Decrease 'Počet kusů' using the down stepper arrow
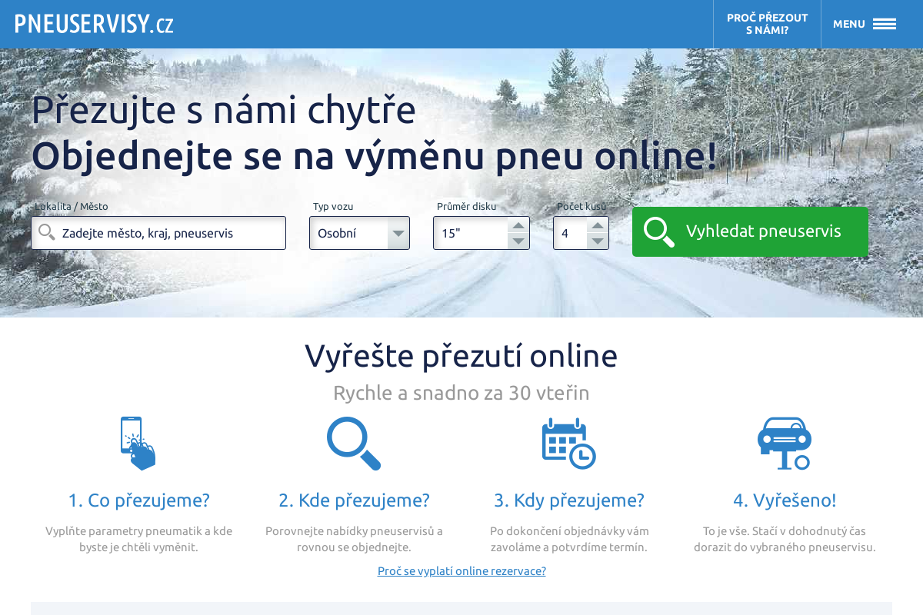The height and width of the screenshot is (615, 923). [598, 240]
